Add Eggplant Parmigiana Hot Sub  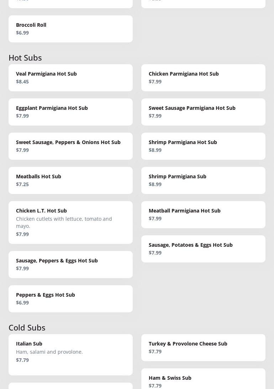pos(70,112)
